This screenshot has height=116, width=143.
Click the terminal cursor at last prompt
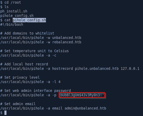tap(5, 113)
